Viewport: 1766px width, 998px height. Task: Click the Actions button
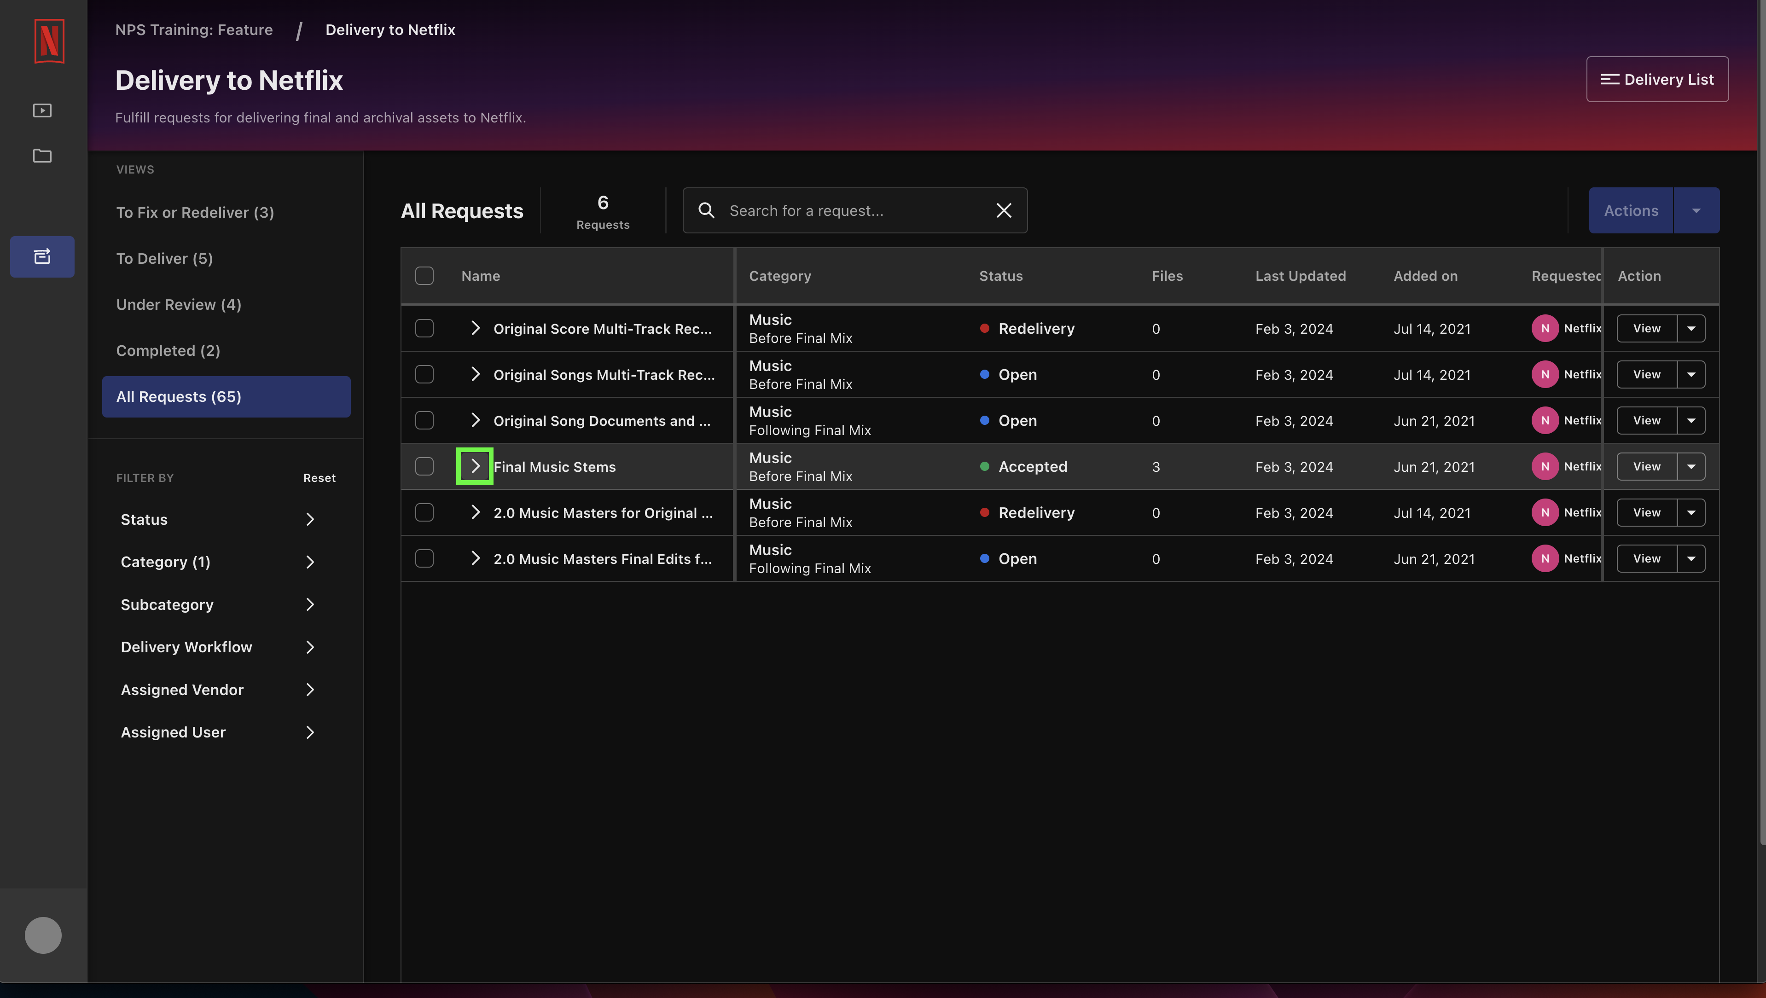click(1631, 210)
